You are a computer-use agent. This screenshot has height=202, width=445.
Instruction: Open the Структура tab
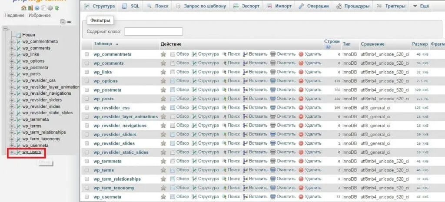pos(100,6)
